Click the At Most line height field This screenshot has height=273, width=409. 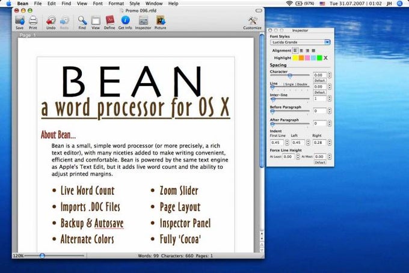click(320, 156)
